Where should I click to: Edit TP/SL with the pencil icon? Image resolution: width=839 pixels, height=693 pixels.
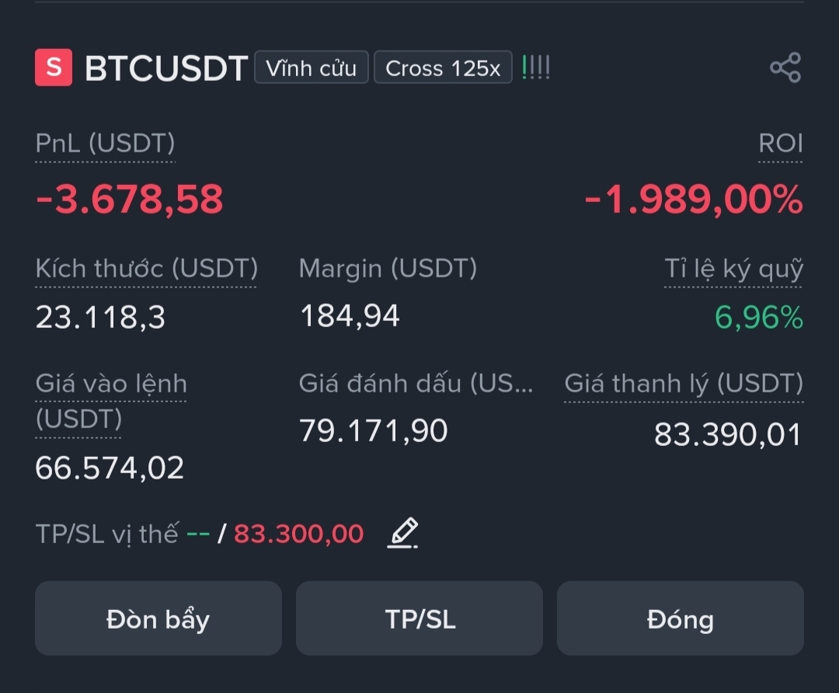[403, 533]
